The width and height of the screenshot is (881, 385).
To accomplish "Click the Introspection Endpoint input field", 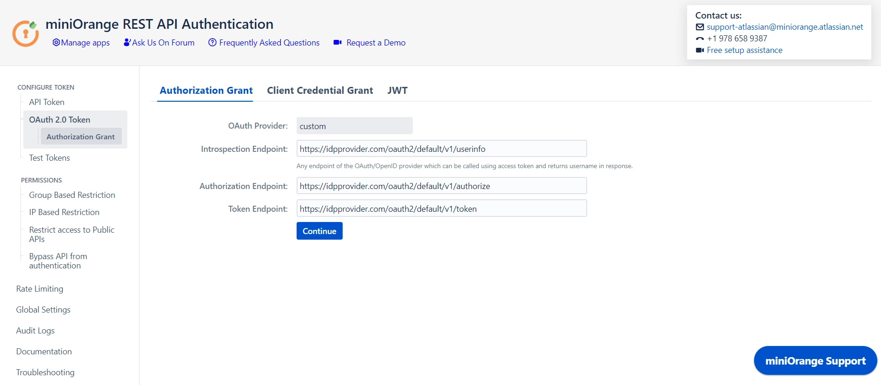I will pyautogui.click(x=442, y=149).
